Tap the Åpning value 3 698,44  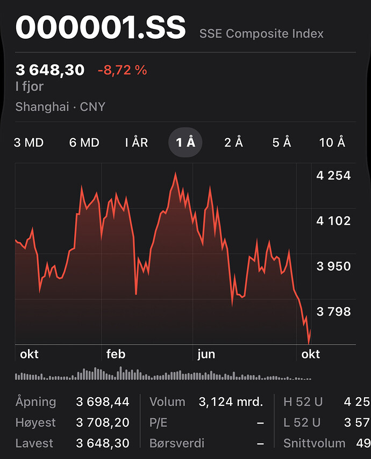[103, 402]
